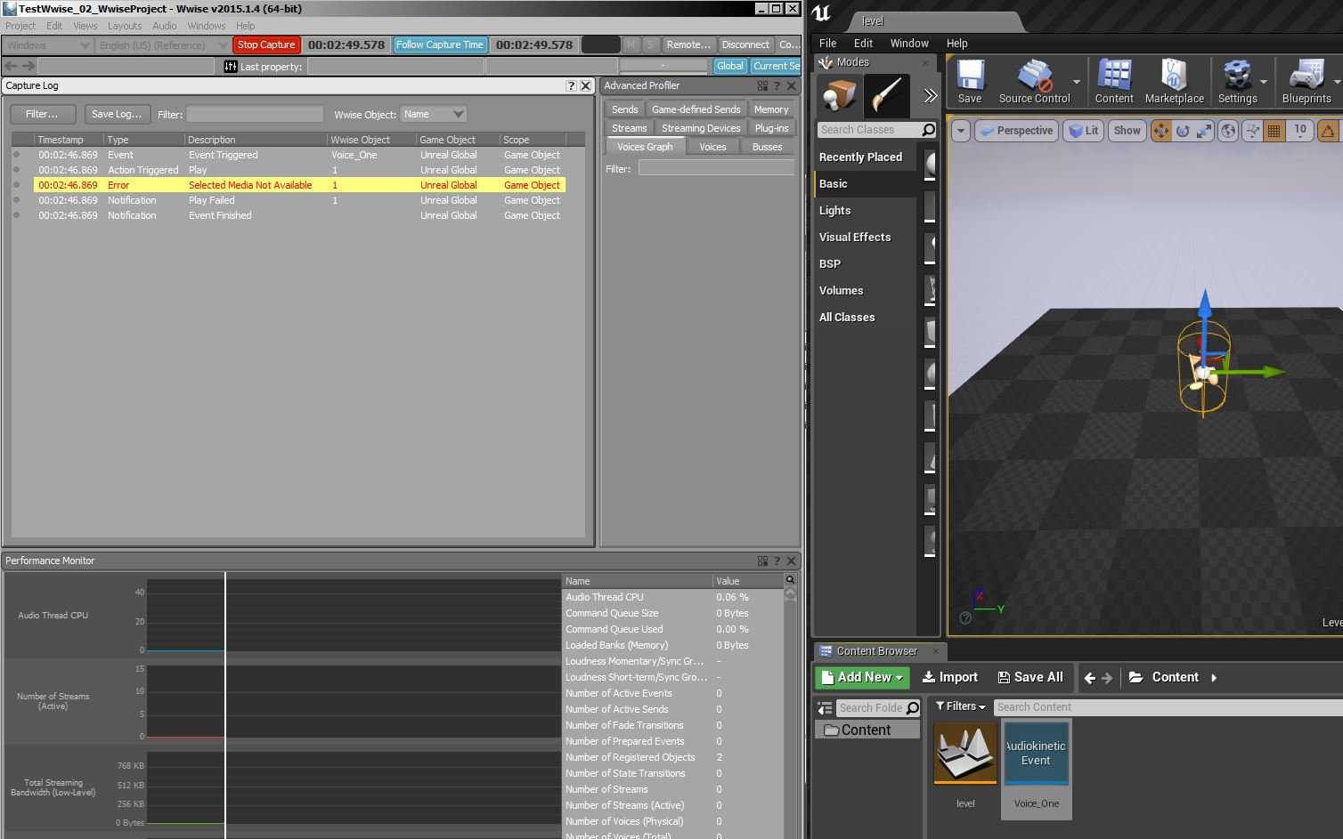Open the Content Browser Filters dropdown
This screenshot has width=1343, height=839.
(961, 706)
